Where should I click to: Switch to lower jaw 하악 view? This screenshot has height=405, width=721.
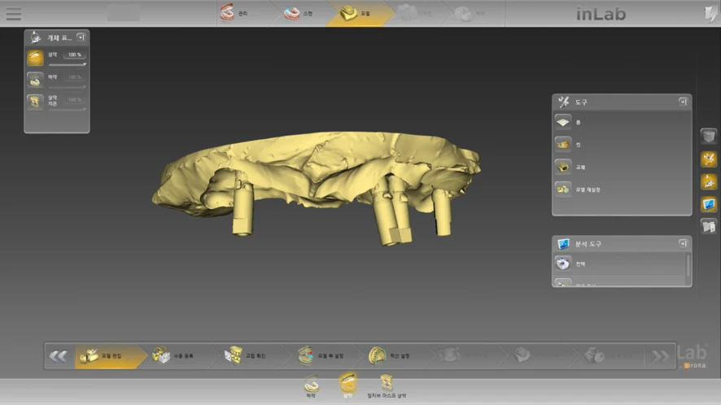click(312, 386)
